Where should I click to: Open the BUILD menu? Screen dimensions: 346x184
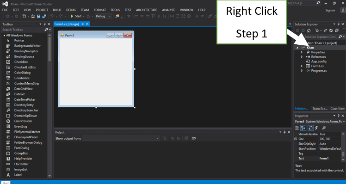pyautogui.click(x=57, y=10)
